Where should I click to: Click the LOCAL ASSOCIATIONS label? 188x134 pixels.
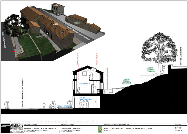(86, 98)
